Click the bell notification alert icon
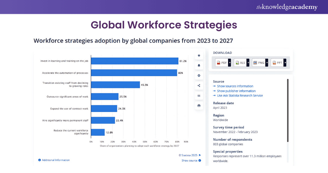 [x=199, y=65]
